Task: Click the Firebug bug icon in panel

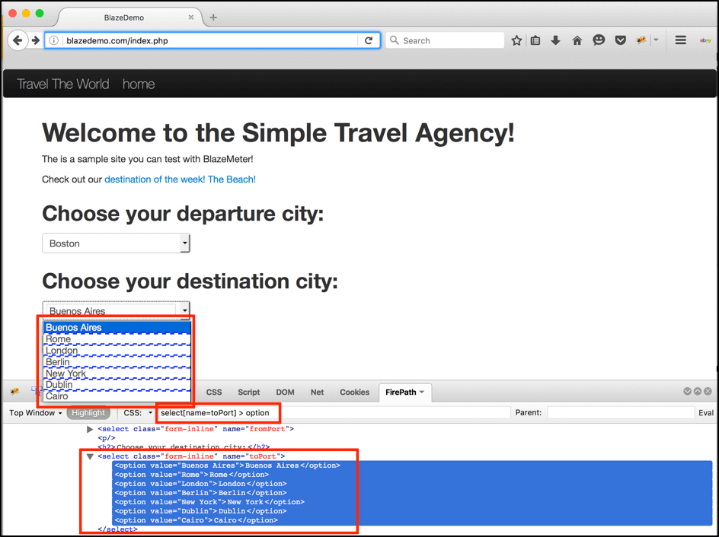Action: click(x=14, y=392)
